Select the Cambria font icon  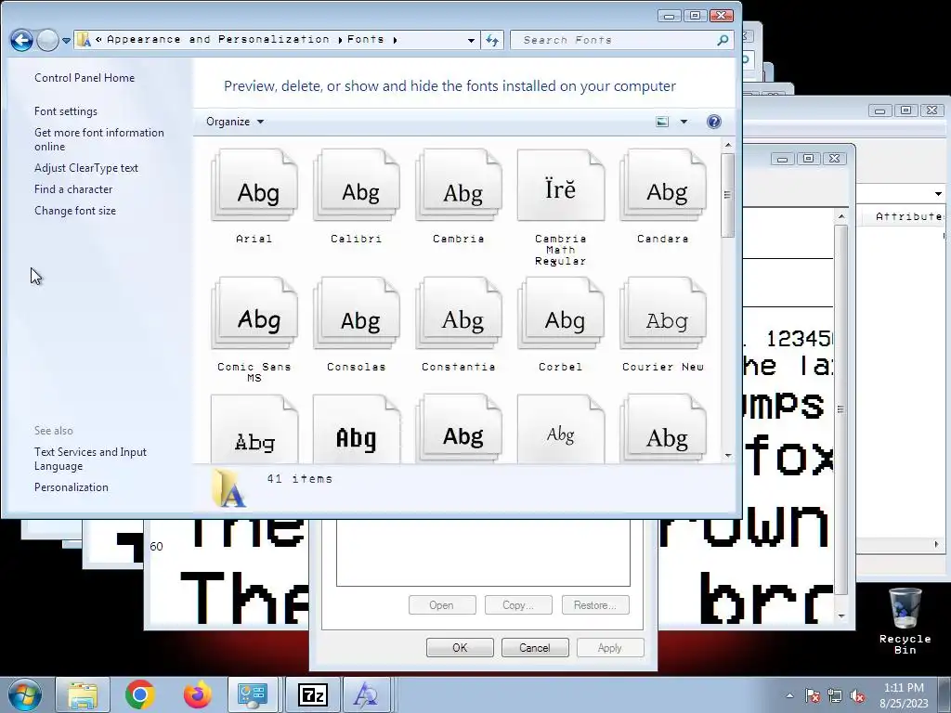pos(459,186)
